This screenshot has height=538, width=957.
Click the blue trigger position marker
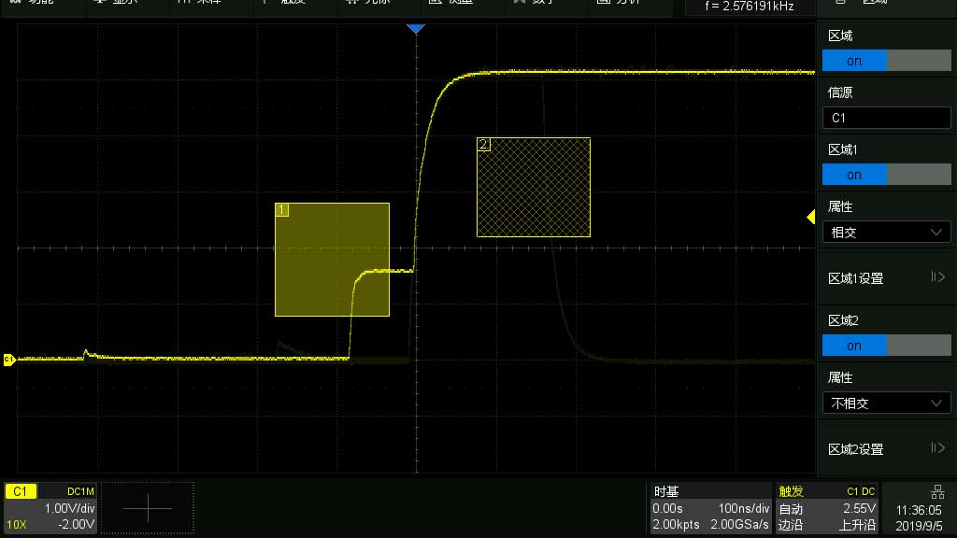pyautogui.click(x=416, y=30)
